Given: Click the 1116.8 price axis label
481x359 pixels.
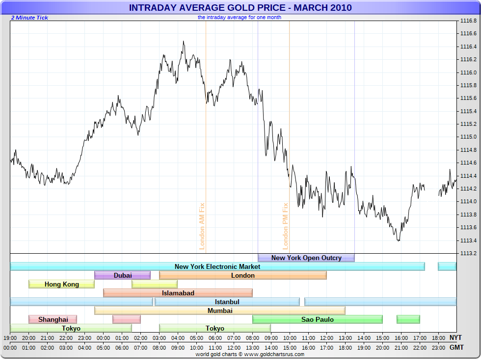Looking at the screenshot, I should (468, 21).
